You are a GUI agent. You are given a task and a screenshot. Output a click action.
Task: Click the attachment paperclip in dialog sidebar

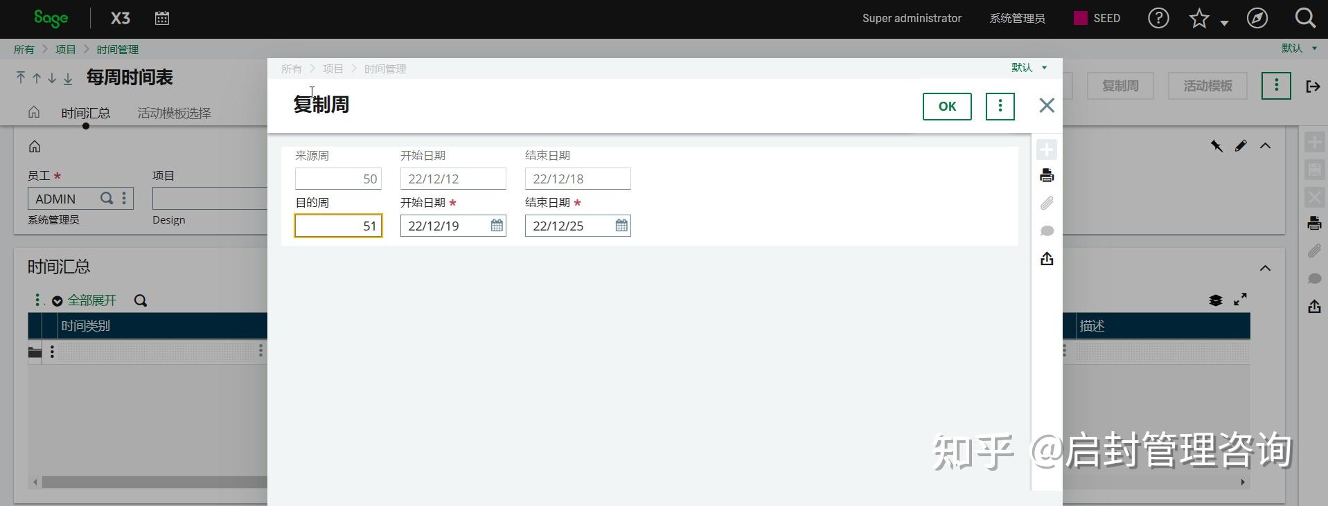(1047, 203)
